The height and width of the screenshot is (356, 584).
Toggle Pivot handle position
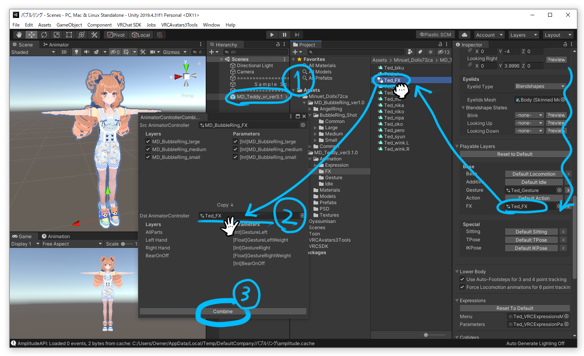coord(116,35)
